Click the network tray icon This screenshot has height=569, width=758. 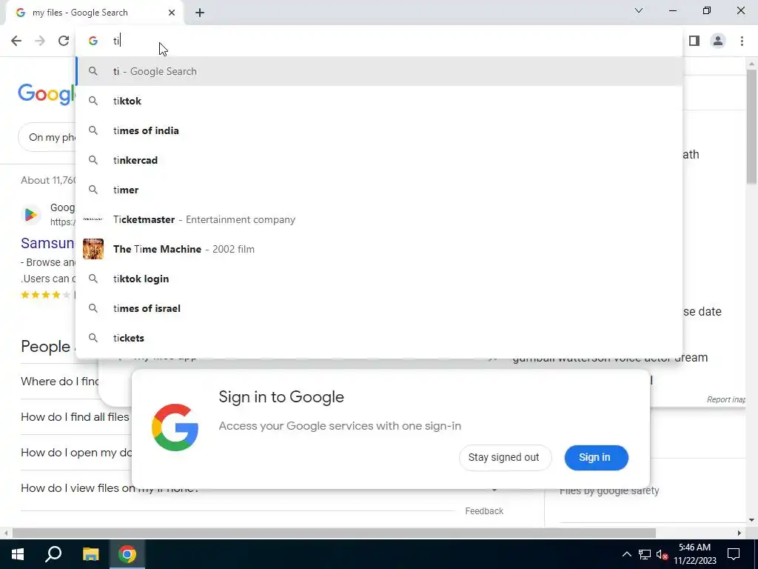tap(644, 554)
